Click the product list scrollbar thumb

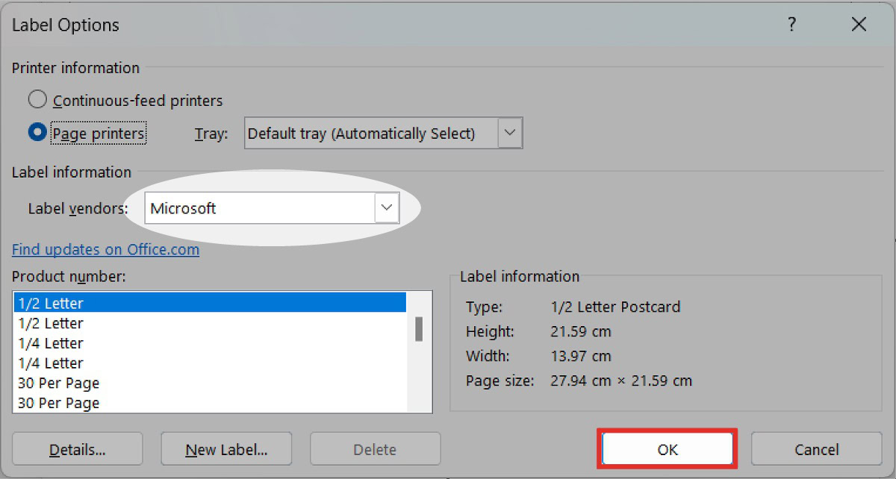[419, 329]
